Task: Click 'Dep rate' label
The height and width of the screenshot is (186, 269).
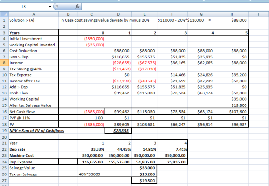Action: [17, 149]
